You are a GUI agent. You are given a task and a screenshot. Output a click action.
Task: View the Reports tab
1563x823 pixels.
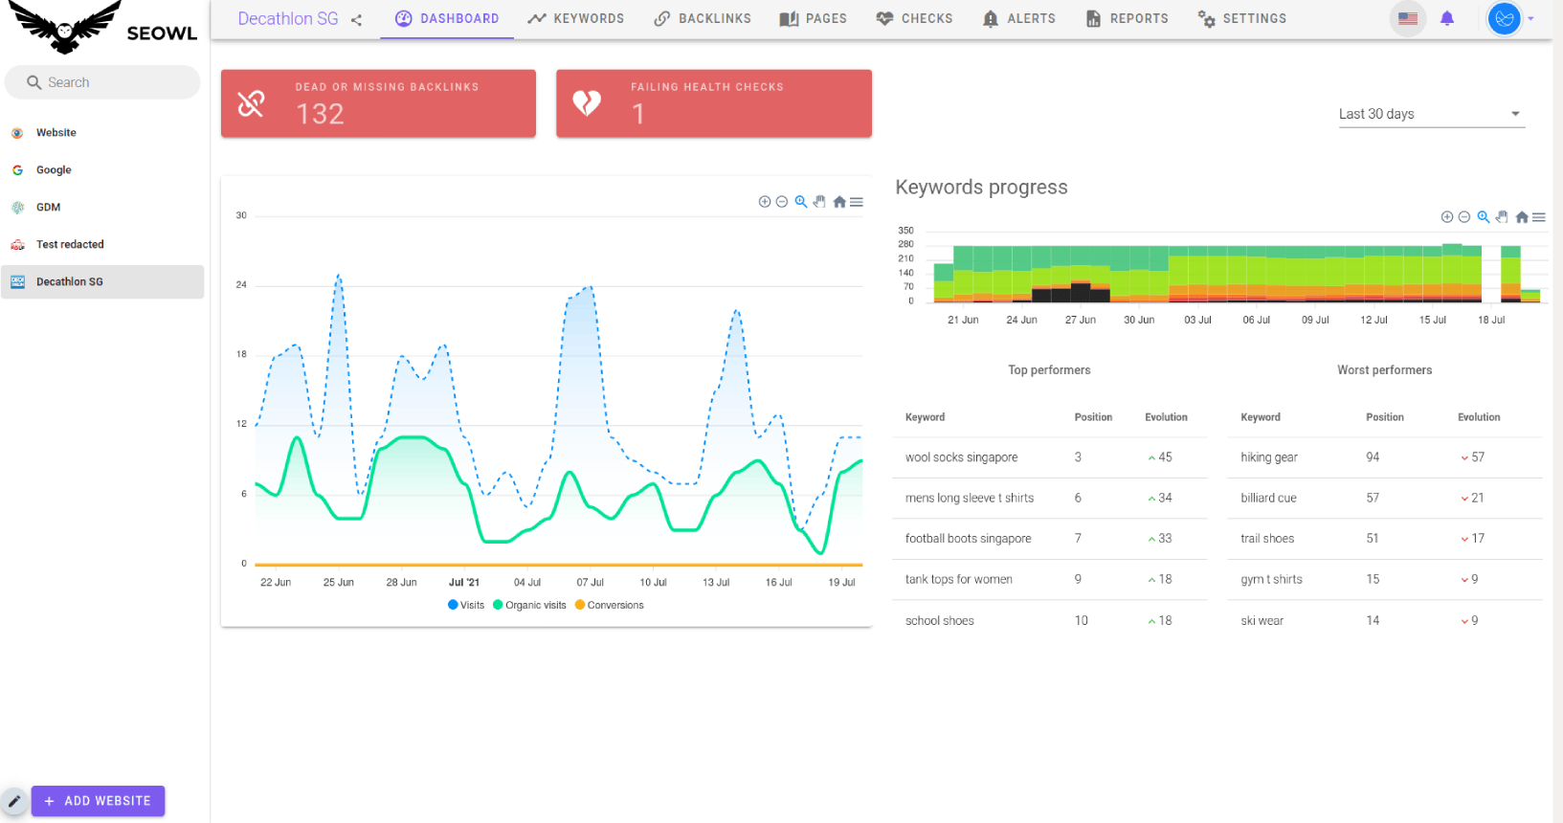click(1128, 18)
